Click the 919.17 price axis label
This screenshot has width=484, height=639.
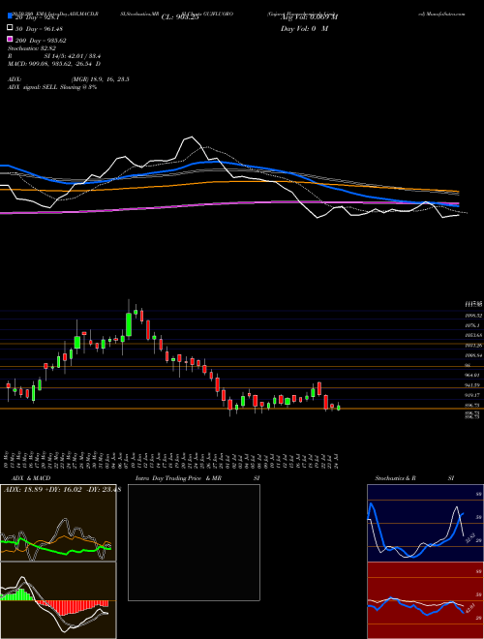[x=474, y=395]
